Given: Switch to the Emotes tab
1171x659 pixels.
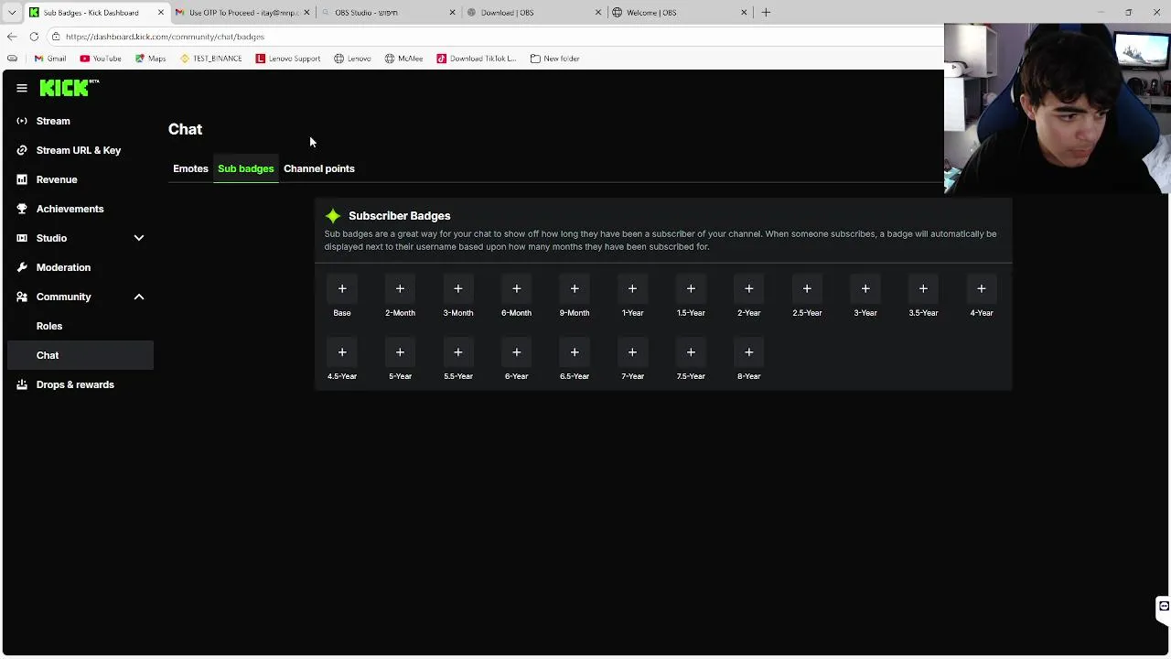Looking at the screenshot, I should tap(190, 168).
